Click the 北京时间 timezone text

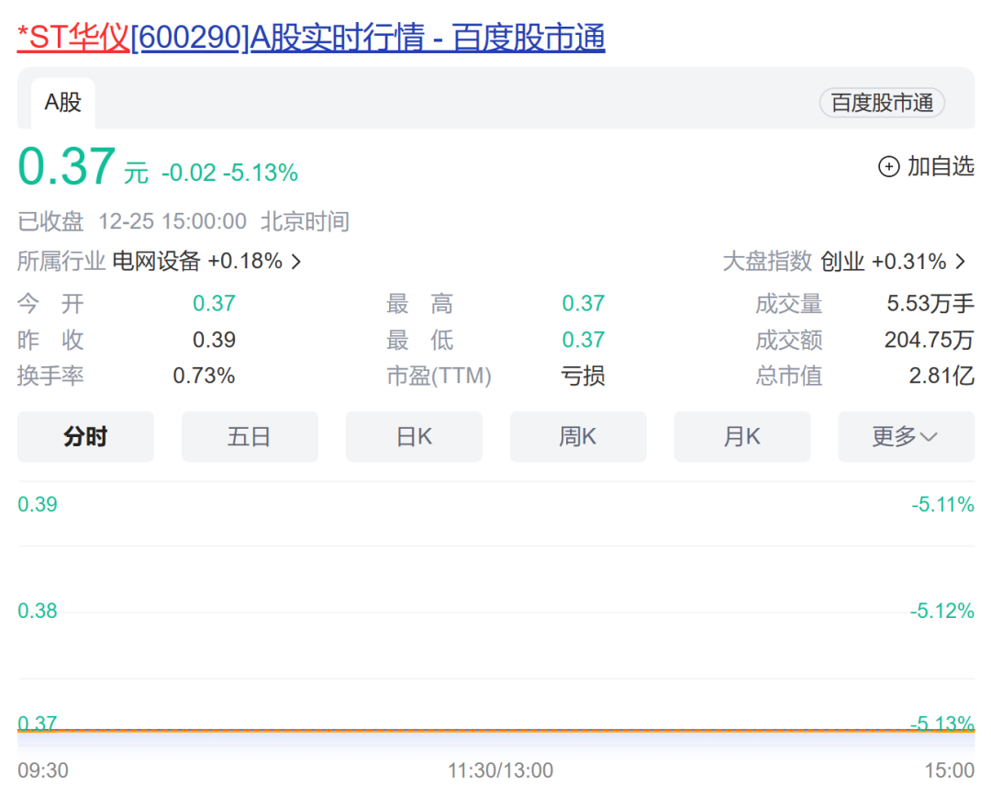click(x=305, y=222)
